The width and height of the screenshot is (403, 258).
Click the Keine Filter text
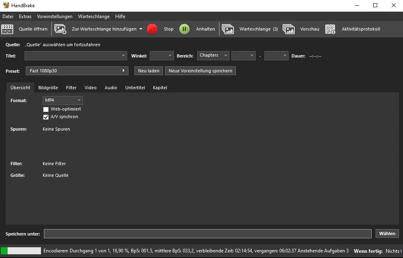[54, 164]
